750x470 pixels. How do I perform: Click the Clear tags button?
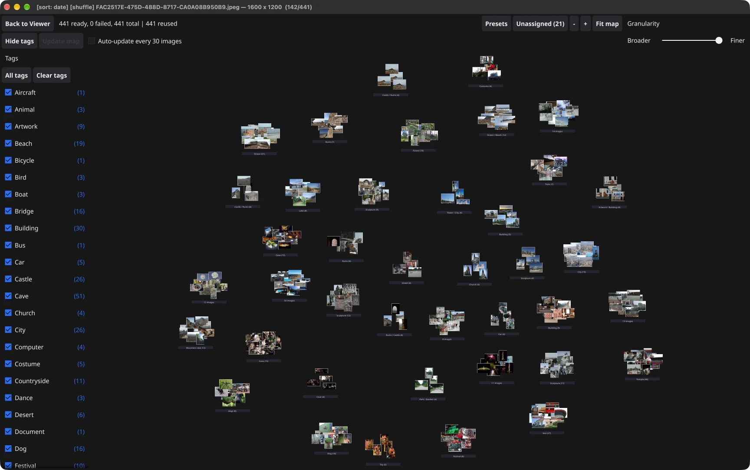(52, 76)
